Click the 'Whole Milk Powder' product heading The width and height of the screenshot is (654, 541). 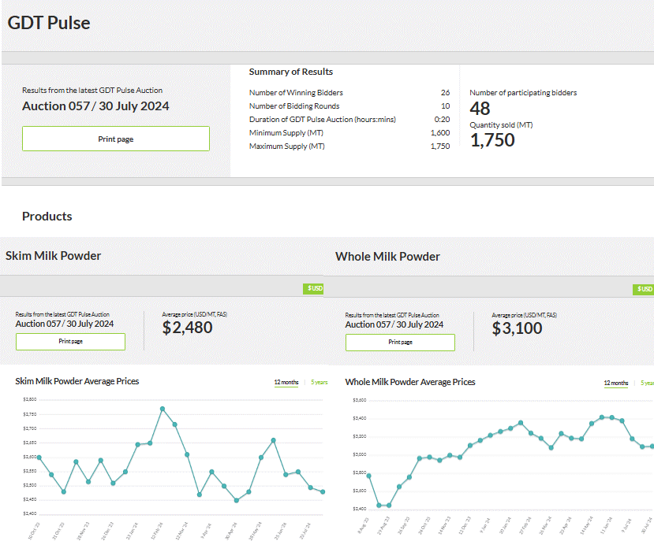pyautogui.click(x=387, y=256)
